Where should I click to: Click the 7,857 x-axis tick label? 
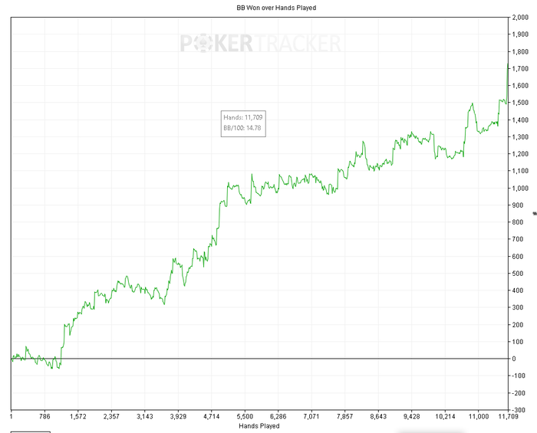(345, 416)
